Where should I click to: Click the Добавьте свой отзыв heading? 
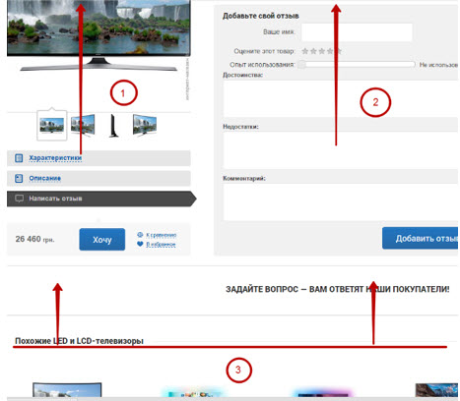coord(261,16)
